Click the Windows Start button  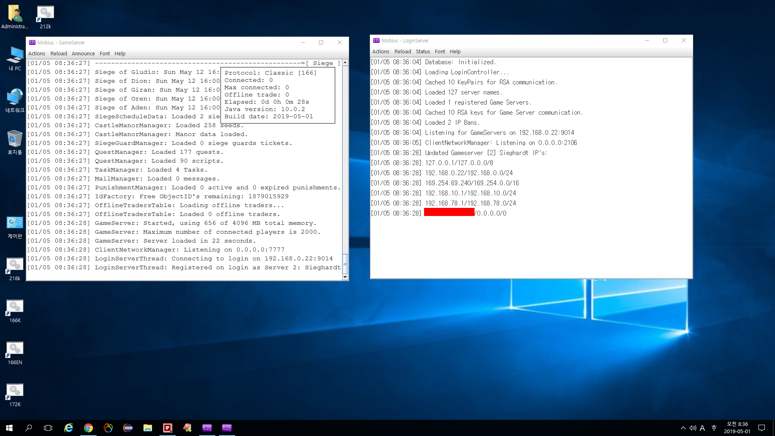pos(9,428)
